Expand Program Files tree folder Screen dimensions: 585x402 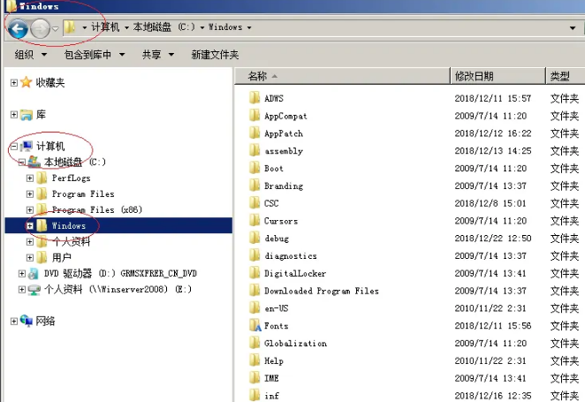click(30, 193)
